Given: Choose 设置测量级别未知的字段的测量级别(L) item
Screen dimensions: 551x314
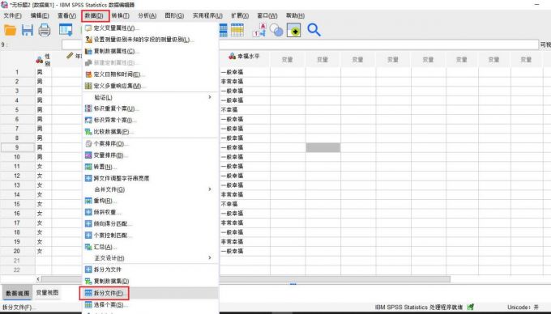Looking at the screenshot, I should pyautogui.click(x=151, y=40).
